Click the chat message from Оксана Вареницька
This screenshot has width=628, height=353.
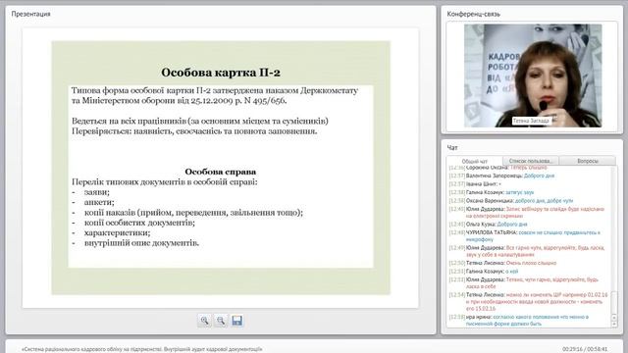511,200
